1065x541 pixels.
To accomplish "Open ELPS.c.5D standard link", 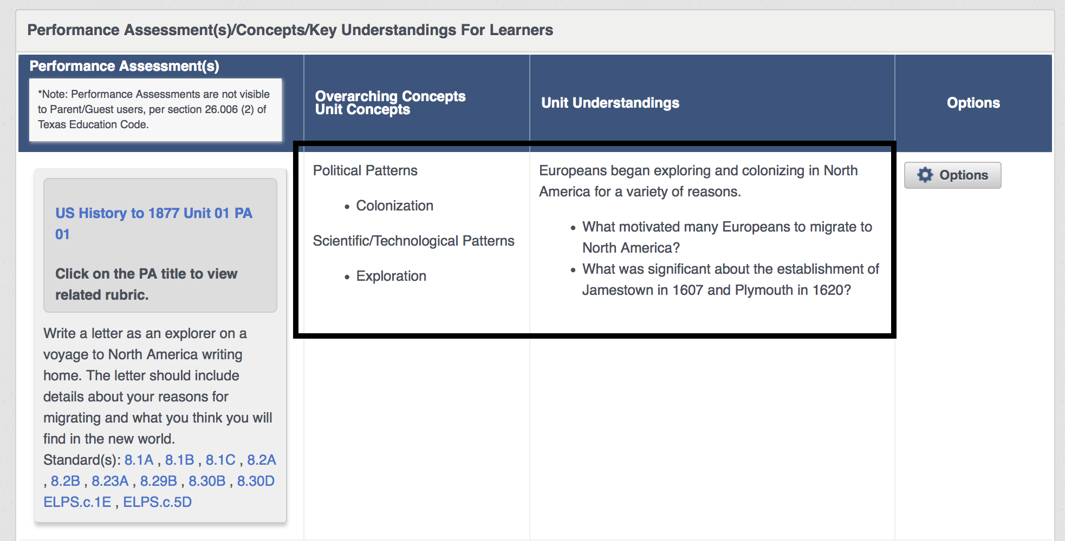I will pos(158,502).
